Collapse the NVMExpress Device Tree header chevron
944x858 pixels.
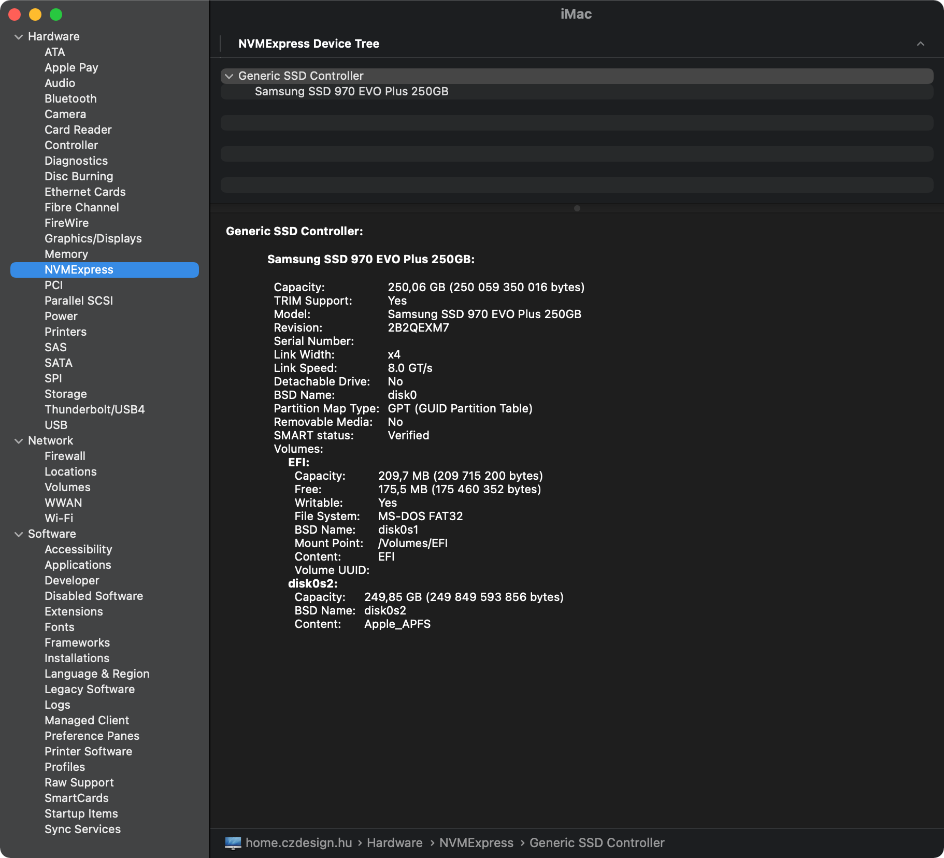pos(921,44)
